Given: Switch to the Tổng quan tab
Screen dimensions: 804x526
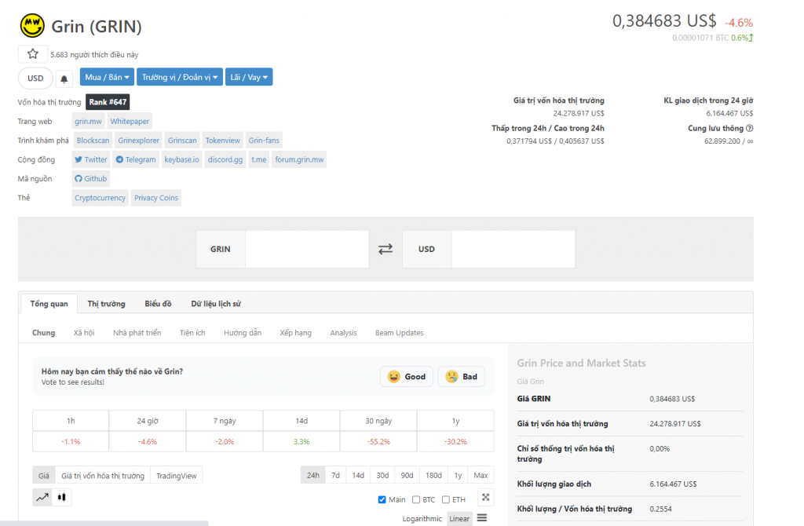Looking at the screenshot, I should [x=49, y=304].
